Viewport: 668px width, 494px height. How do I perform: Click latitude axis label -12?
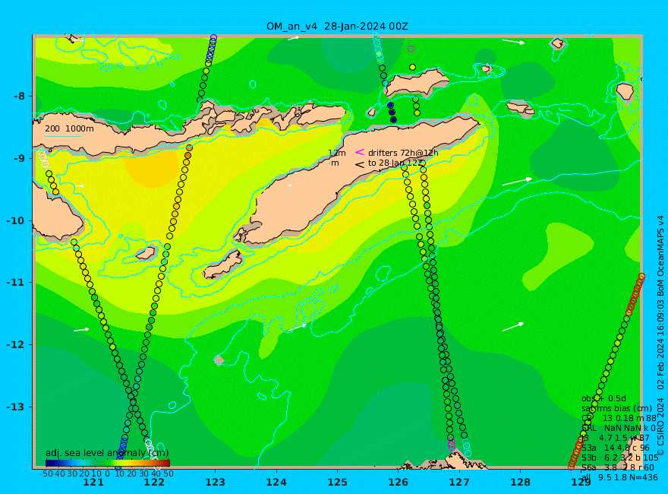point(16,345)
